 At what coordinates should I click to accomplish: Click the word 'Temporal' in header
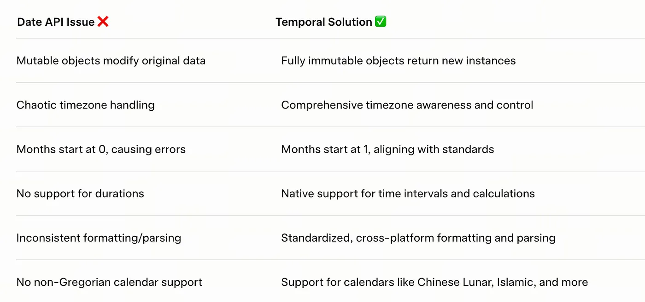(x=300, y=22)
